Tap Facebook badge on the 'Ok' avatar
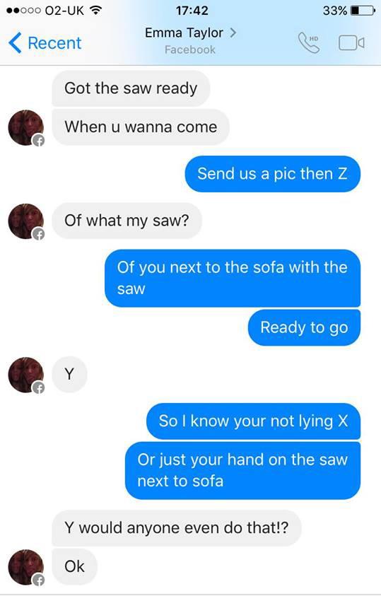This screenshot has height=596, width=381. [38, 580]
